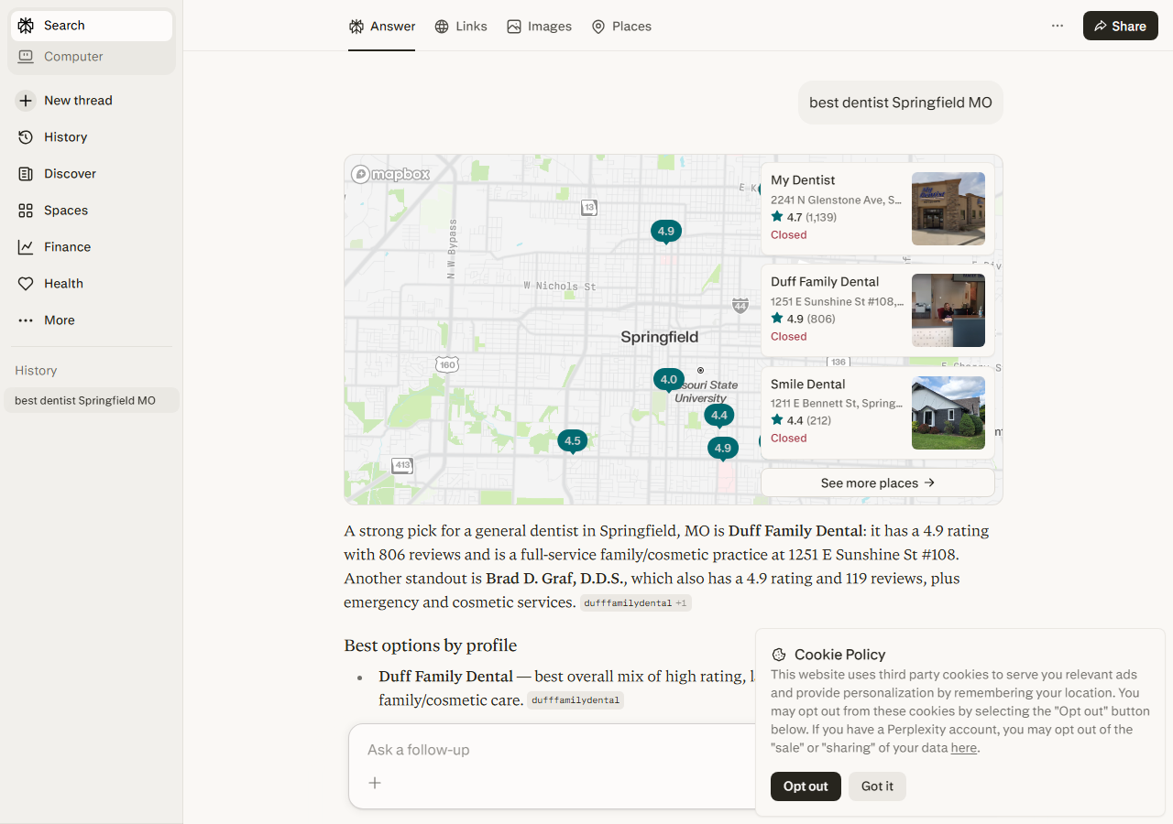View the My Dentist storefront photo
Image resolution: width=1173 pixels, height=824 pixels.
(x=948, y=209)
